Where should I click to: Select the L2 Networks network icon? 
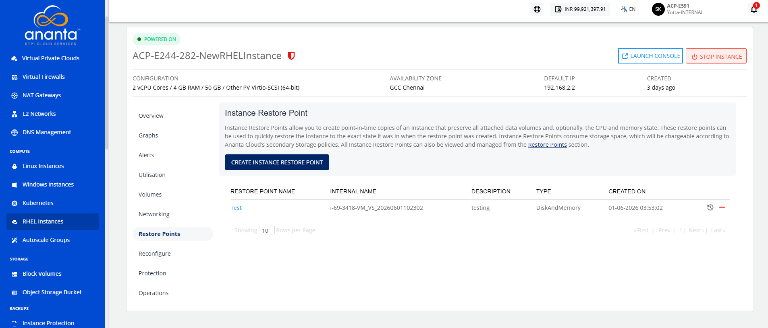pyautogui.click(x=15, y=114)
